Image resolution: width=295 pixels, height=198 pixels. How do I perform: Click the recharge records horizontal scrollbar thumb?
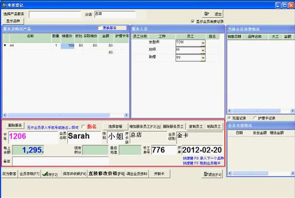click(250, 173)
